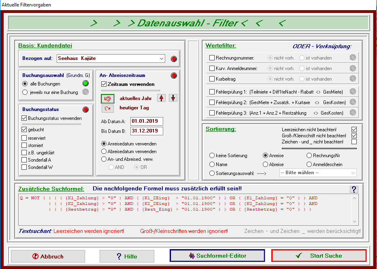Expand the 'Bitte wählen' sorting dropdown
This screenshot has width=377, height=269.
(x=353, y=173)
